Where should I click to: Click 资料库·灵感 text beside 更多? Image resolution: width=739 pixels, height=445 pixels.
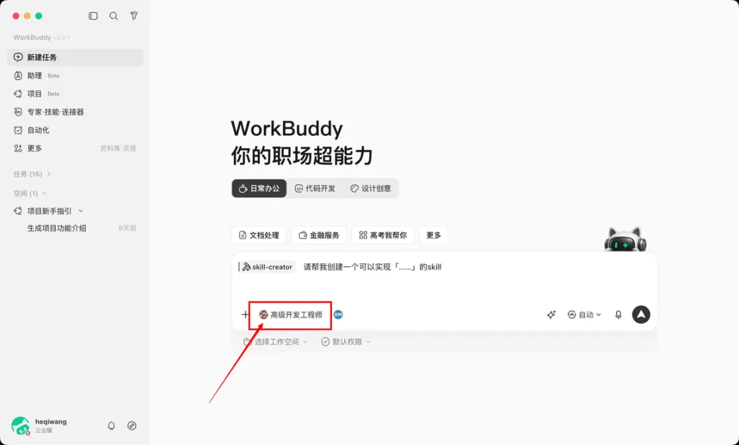118,149
